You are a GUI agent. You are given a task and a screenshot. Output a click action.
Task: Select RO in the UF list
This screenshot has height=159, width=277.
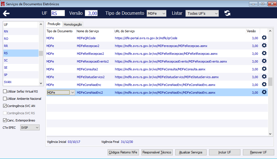tap(21, 39)
